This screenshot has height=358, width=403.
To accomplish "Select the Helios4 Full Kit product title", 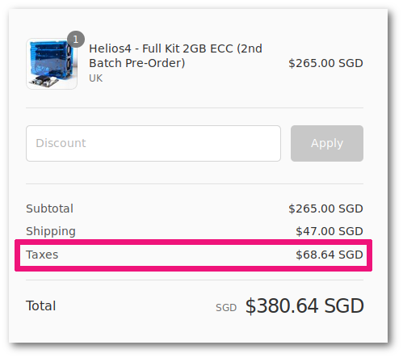I will coord(175,56).
